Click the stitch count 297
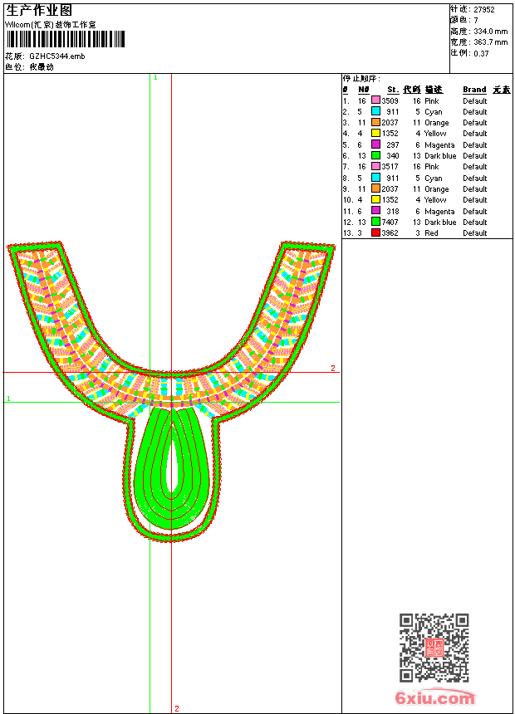Image resolution: width=515 pixels, height=714 pixels. (392, 144)
